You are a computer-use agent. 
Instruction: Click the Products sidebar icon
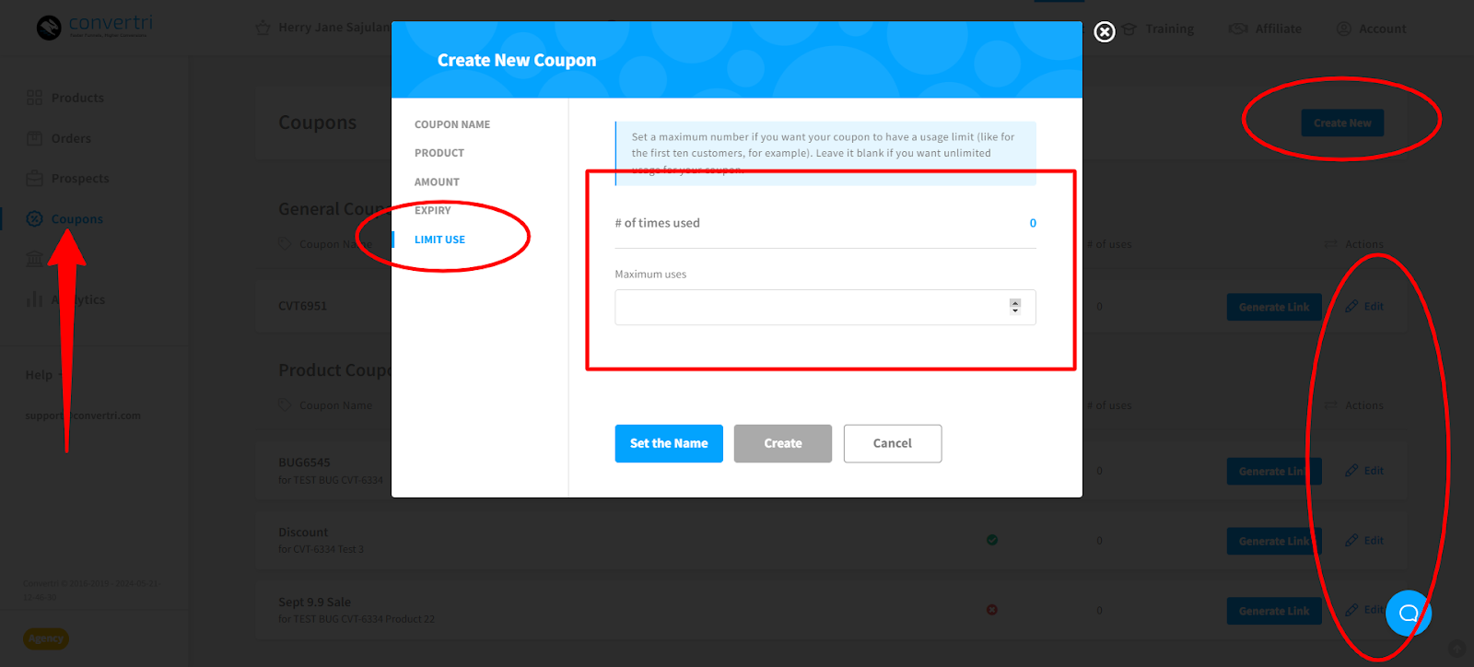pos(35,98)
